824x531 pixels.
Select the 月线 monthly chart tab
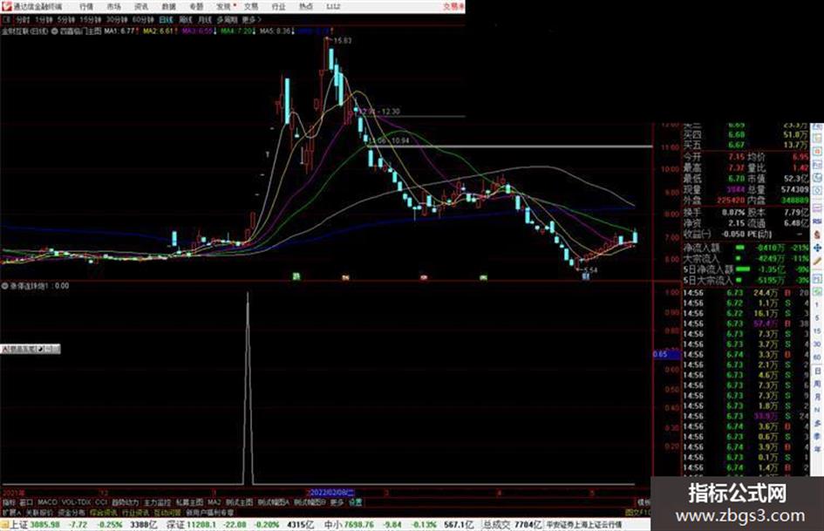pyautogui.click(x=204, y=19)
